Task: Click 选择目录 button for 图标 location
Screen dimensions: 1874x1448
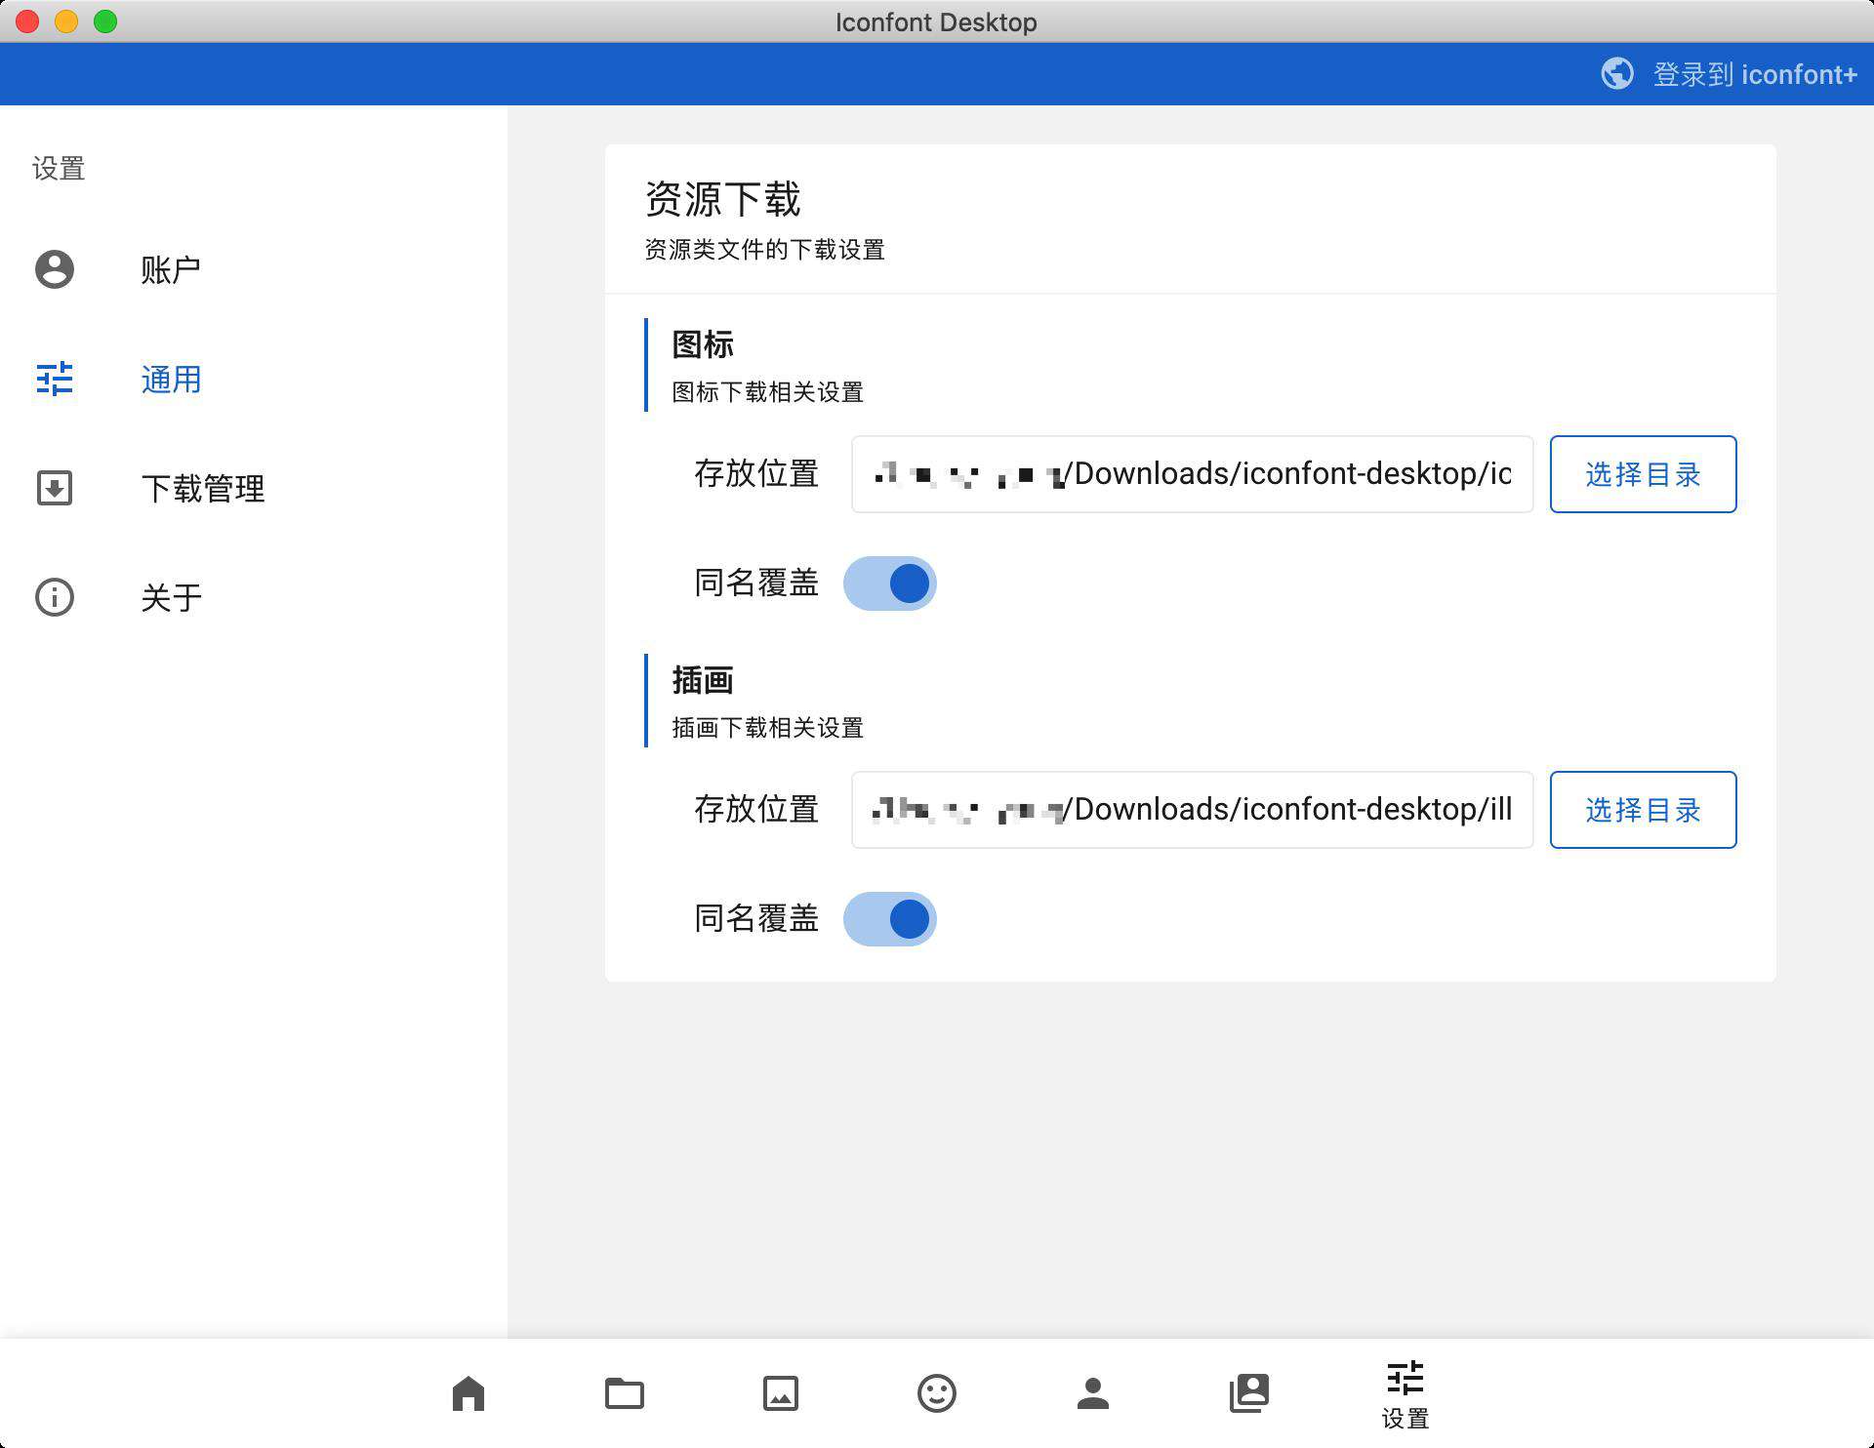Action: pos(1643,474)
